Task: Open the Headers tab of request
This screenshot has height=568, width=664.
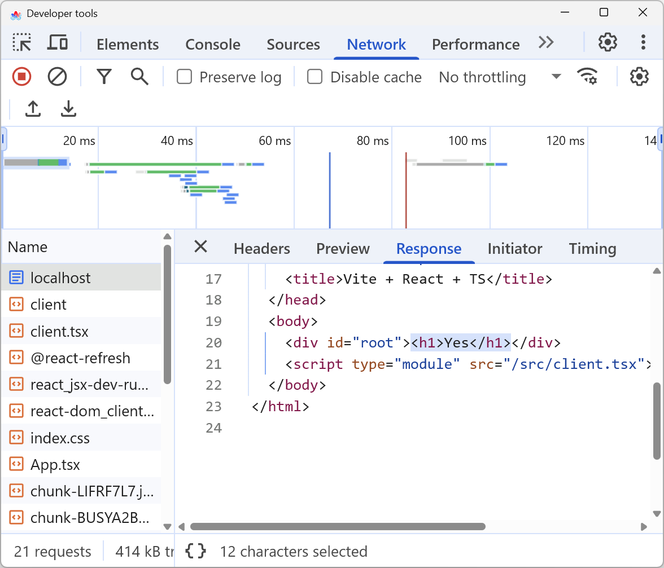Action: 262,249
